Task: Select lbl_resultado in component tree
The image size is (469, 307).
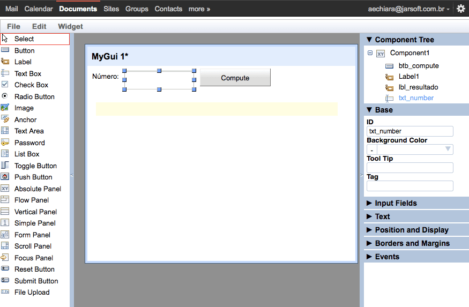Action: tap(418, 87)
